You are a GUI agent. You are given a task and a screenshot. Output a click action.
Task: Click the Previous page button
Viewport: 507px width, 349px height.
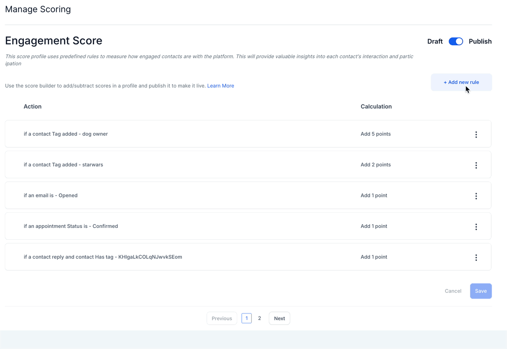click(222, 318)
